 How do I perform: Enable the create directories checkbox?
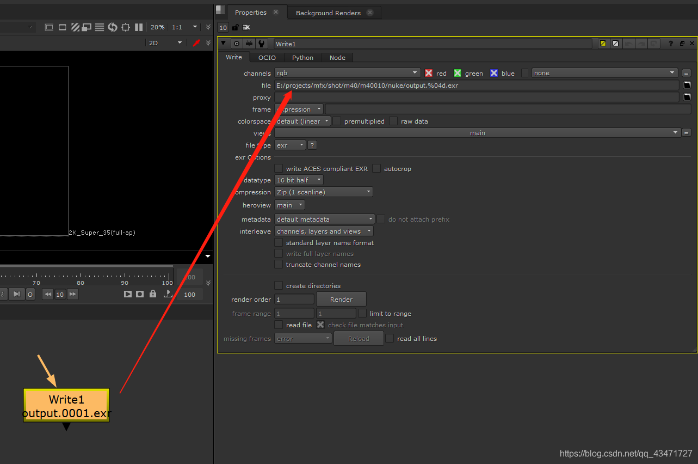[279, 285]
